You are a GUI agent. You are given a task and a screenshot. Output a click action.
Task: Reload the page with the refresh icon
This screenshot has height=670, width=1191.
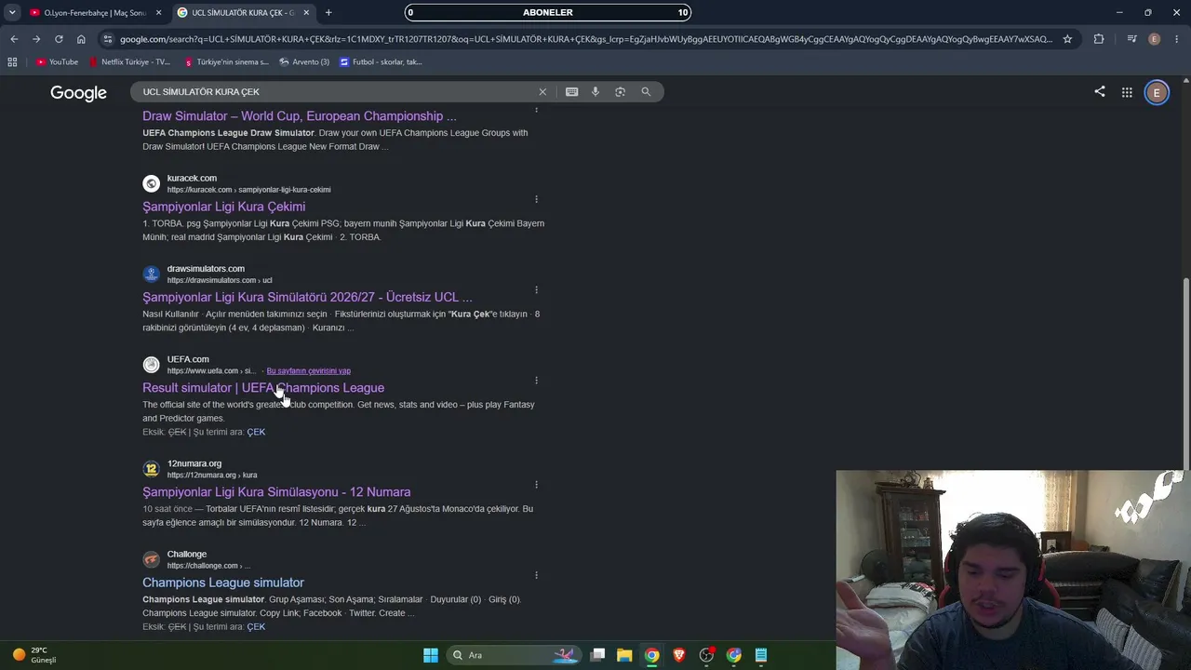[x=59, y=39]
